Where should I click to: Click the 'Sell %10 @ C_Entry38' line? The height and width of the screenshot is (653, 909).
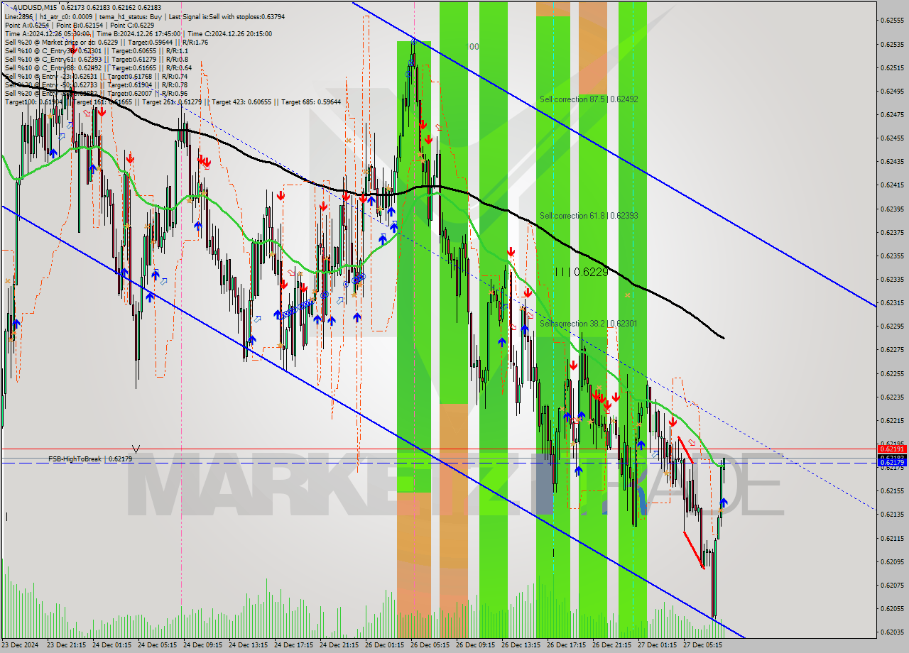96,50
